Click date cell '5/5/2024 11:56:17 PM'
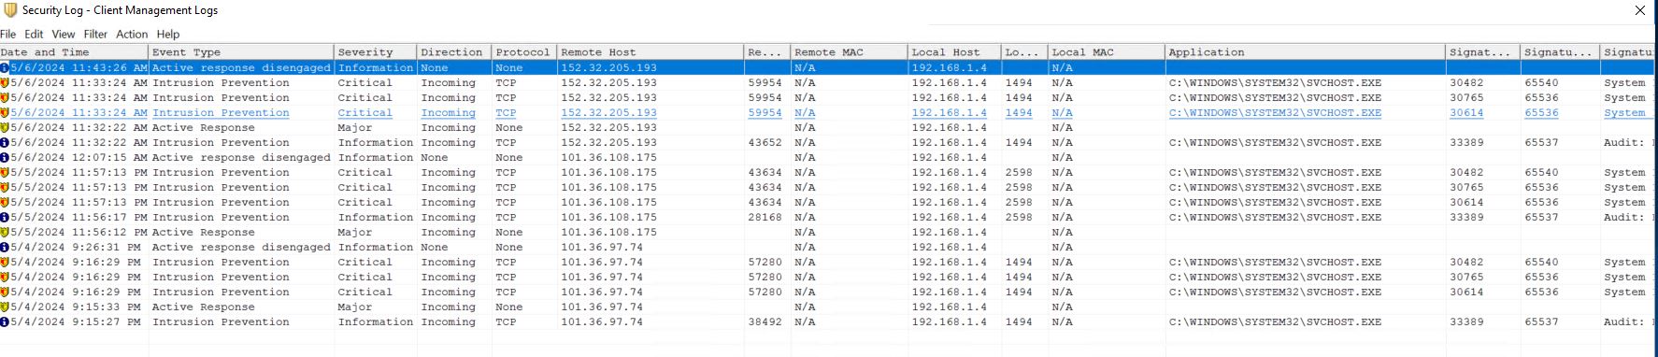Viewport: 1658px width, 357px height. [79, 218]
